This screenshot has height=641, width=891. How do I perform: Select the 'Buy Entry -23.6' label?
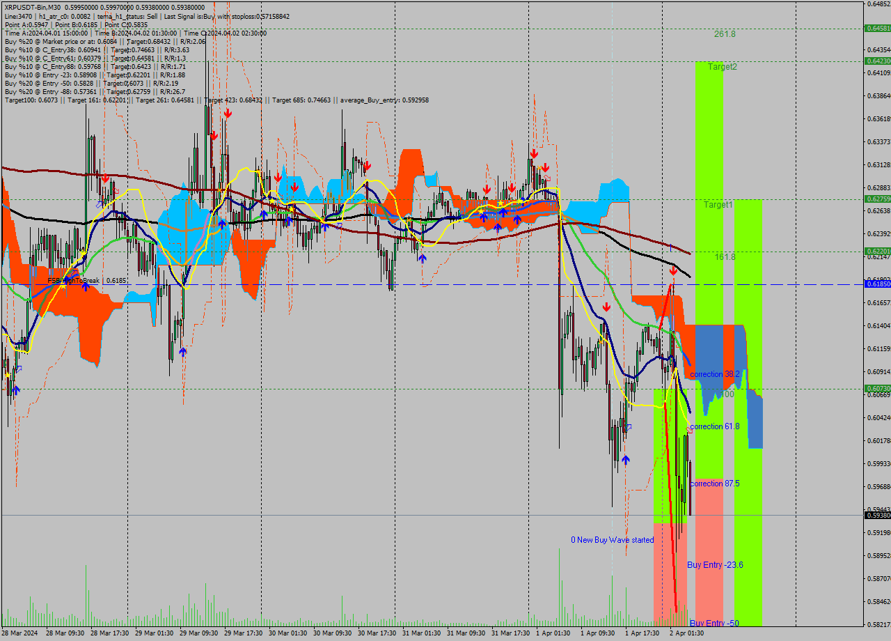(715, 564)
